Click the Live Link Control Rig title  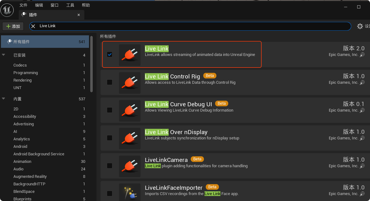tap(172, 77)
